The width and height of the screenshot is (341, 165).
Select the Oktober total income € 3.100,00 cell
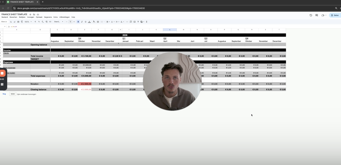pos(85,56)
